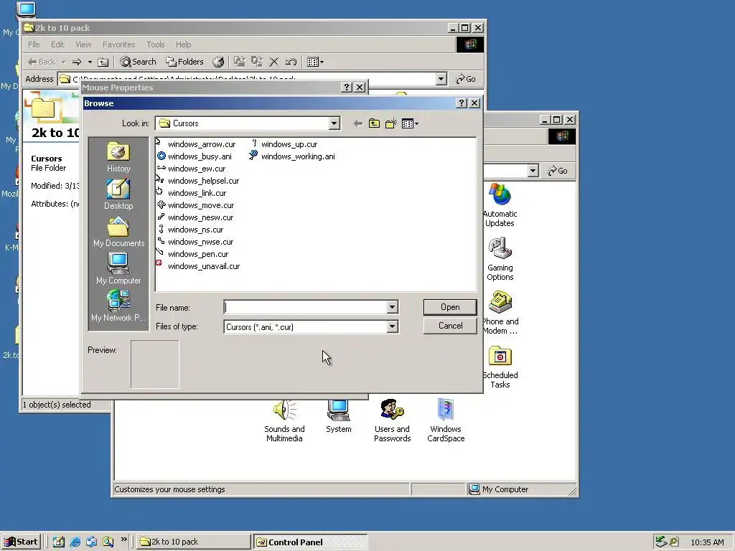Cancel the Browse dialog
This screenshot has height=551, width=735.
click(x=450, y=326)
